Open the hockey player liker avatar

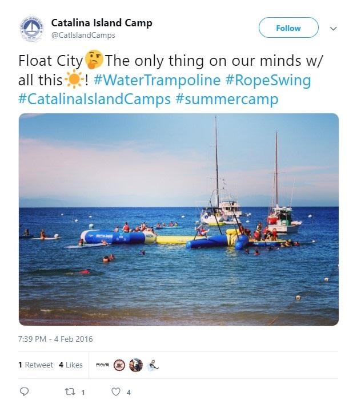coord(153,365)
